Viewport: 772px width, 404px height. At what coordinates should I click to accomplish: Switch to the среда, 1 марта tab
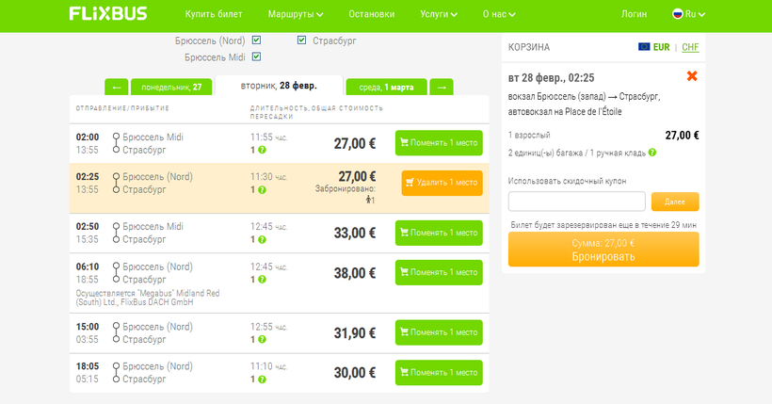click(x=386, y=87)
